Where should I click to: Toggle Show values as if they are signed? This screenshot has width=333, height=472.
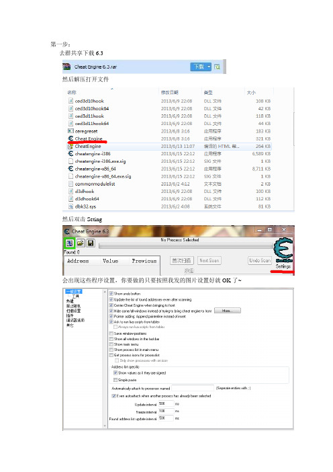(x=115, y=372)
